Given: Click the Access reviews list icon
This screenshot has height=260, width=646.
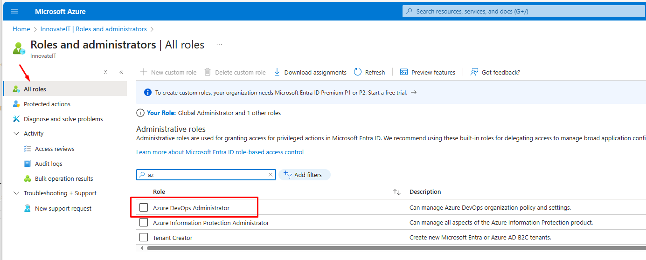Looking at the screenshot, I should [x=27, y=149].
